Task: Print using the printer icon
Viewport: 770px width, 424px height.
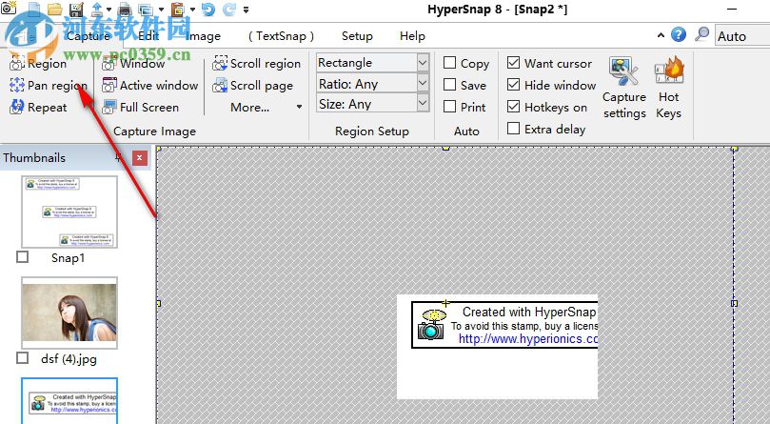Action: pyautogui.click(x=126, y=9)
